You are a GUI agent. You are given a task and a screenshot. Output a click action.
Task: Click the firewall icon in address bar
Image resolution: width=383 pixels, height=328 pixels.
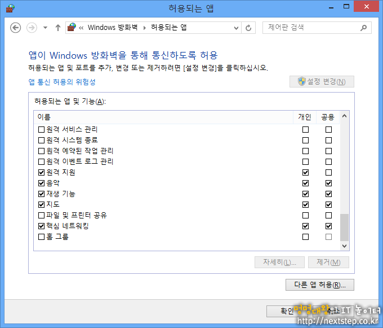[x=72, y=27]
